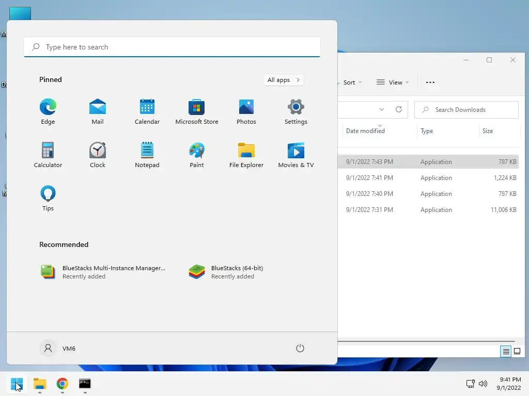The width and height of the screenshot is (529, 396).
Task: Click the Search Downloads field
Action: point(466,110)
